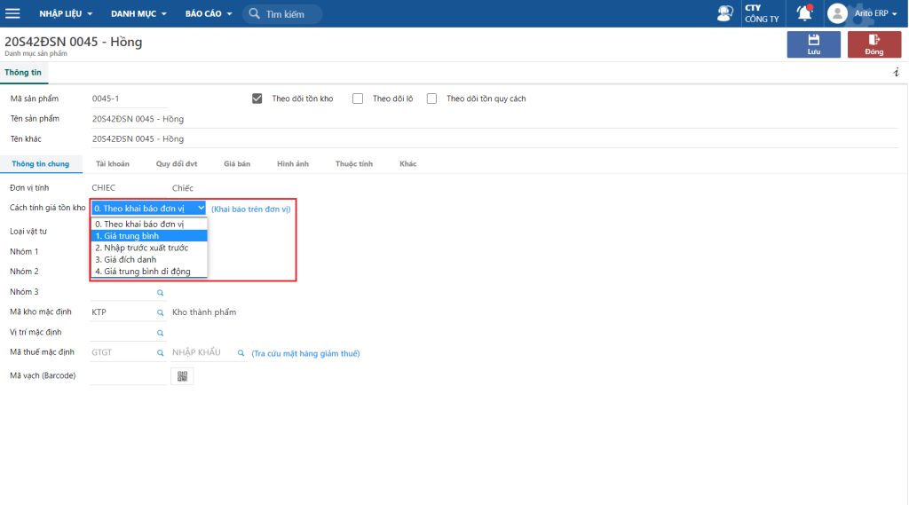Select option 3. Giá đích danh
The width and height of the screenshot is (909, 505).
click(149, 260)
